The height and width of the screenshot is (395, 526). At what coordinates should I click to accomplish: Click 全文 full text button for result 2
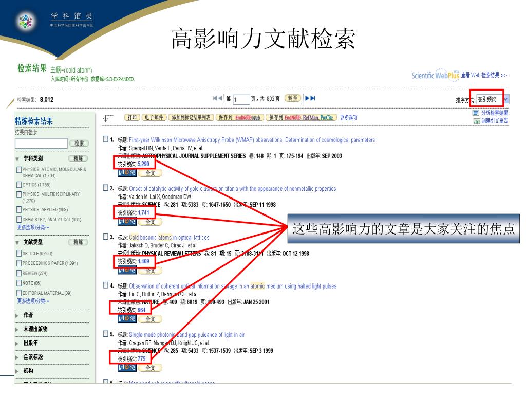pyautogui.click(x=150, y=222)
